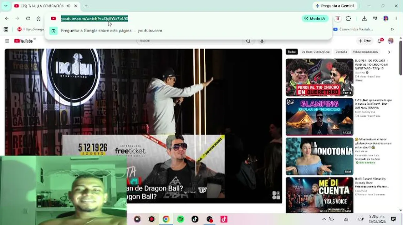This screenshot has width=403, height=225.
Task: Reload the current page
Action: (28, 18)
